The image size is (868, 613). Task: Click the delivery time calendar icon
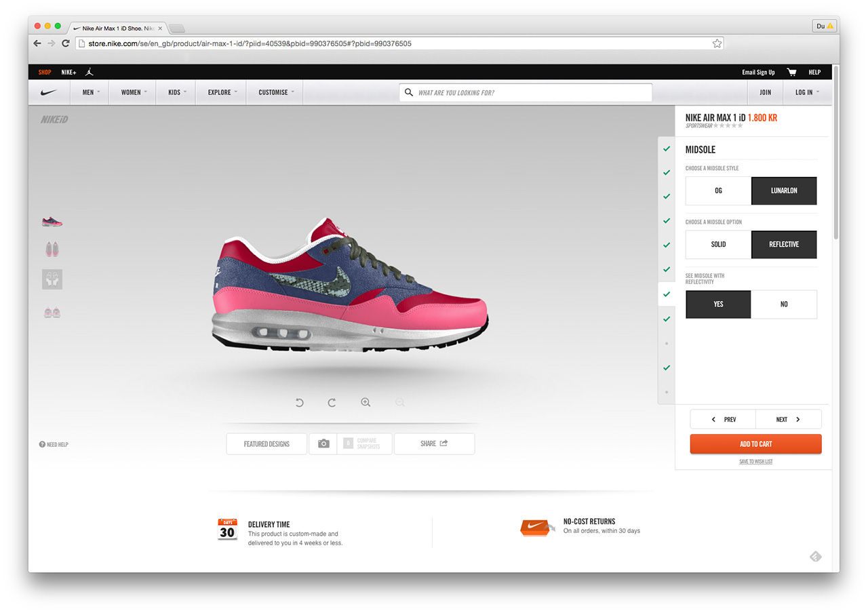[227, 529]
